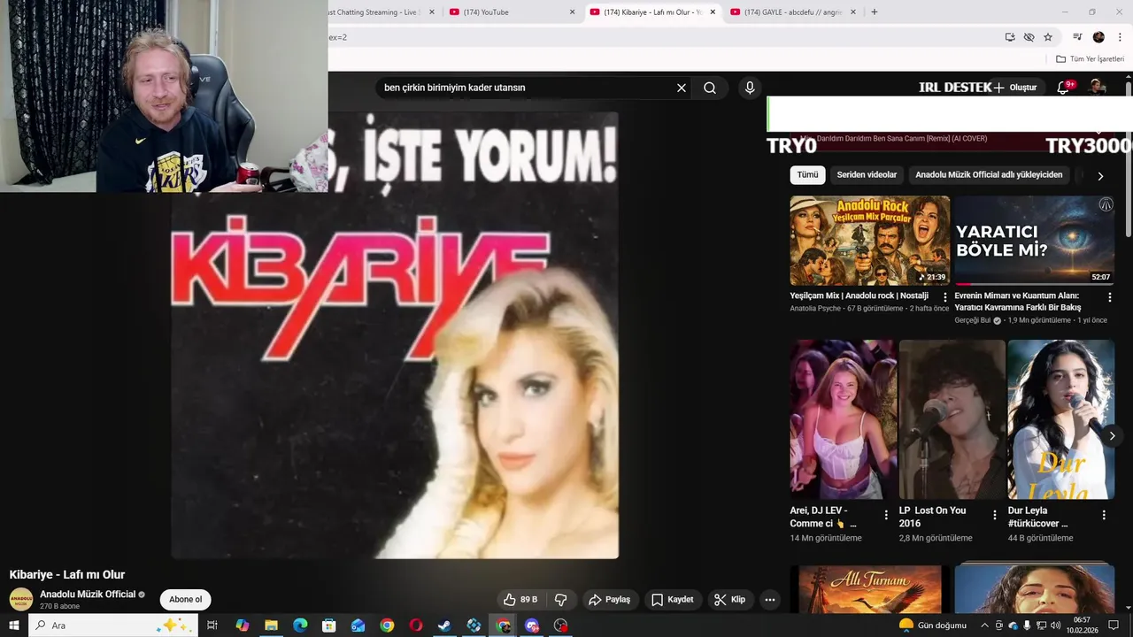This screenshot has height=637, width=1133.
Task: Click the YouTube search magnifier button
Action: (x=710, y=88)
